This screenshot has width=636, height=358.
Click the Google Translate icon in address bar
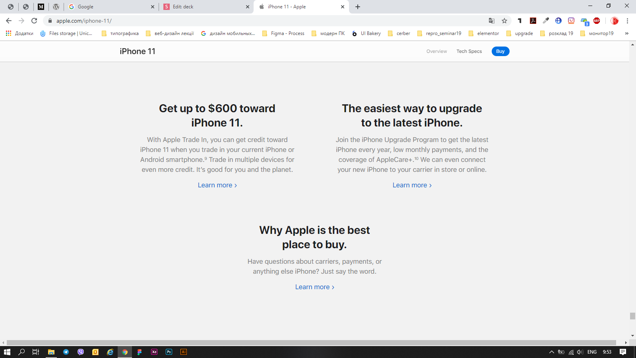[492, 21]
